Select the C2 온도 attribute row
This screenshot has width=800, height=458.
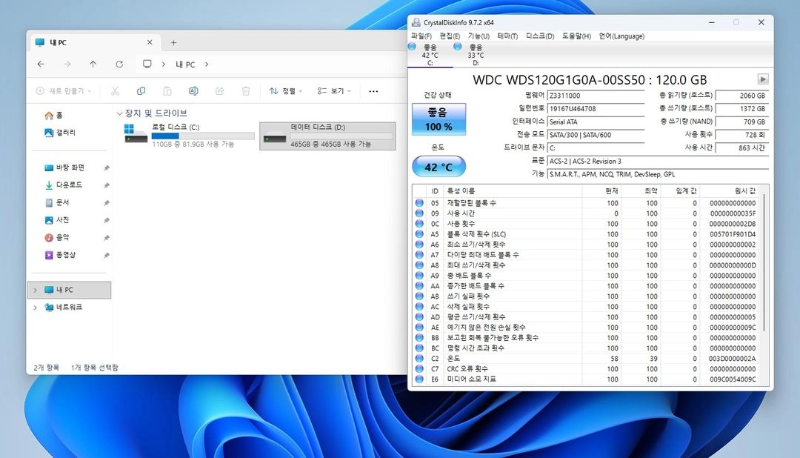tap(586, 359)
